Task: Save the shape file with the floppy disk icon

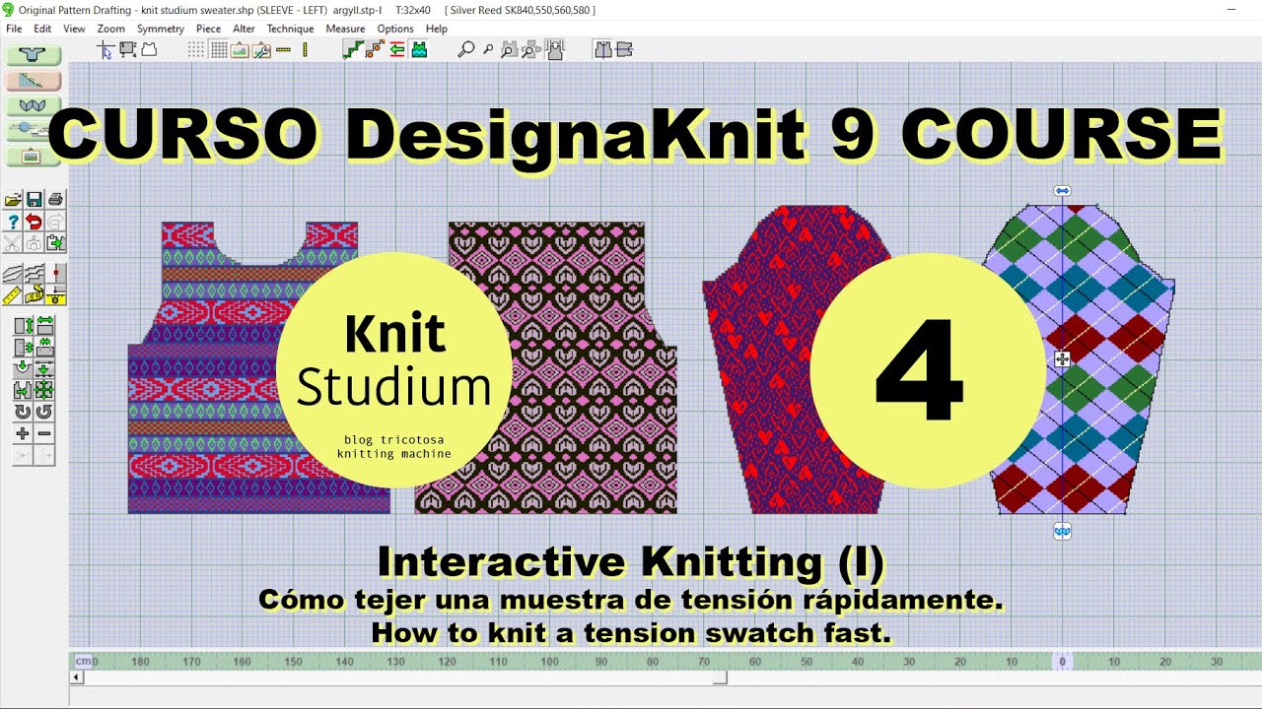Action: coord(34,199)
